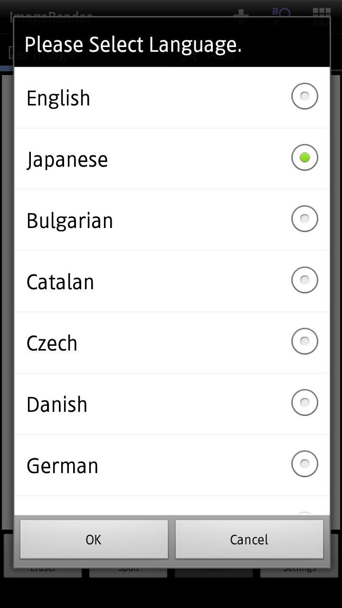Pick the Catalan radio button
The width and height of the screenshot is (342, 608).
[304, 280]
